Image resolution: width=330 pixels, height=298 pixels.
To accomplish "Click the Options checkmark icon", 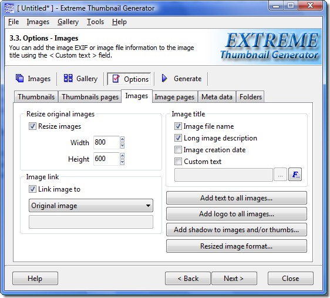I will pyautogui.click(x=116, y=79).
